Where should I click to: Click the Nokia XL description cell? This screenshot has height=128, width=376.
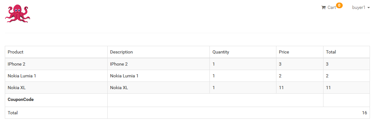point(119,88)
